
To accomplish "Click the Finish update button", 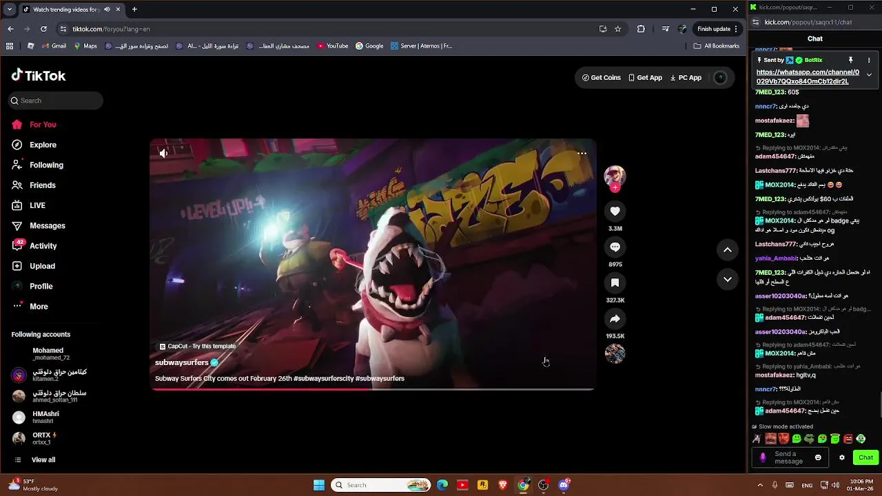I will click(x=717, y=29).
